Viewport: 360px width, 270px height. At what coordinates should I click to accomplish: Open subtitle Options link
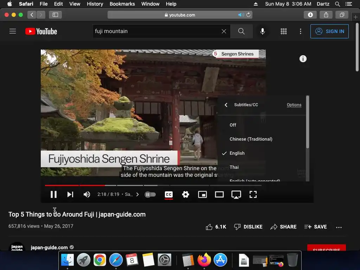pos(294,105)
